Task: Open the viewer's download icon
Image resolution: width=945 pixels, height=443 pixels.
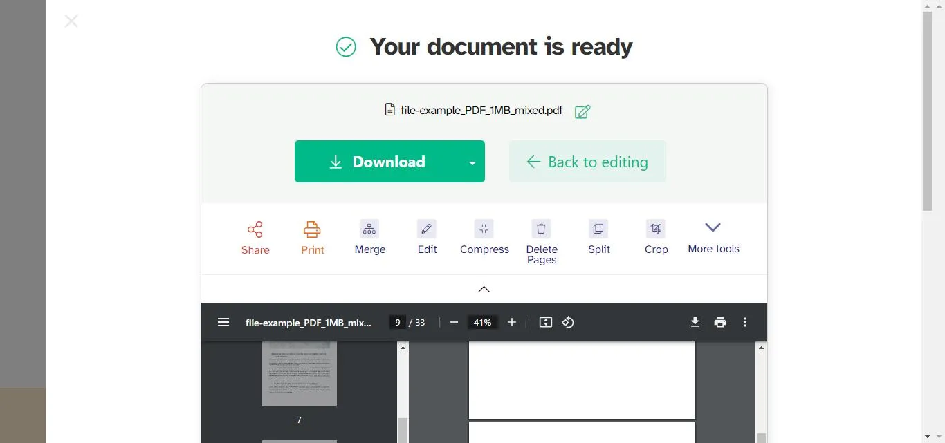Action: click(695, 322)
